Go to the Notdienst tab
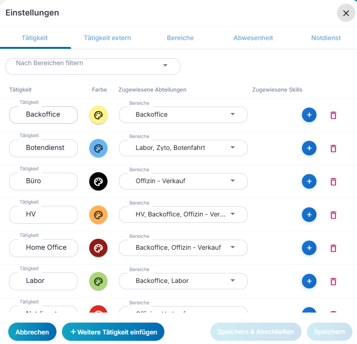Screen dimensions: 357x344 (326, 38)
